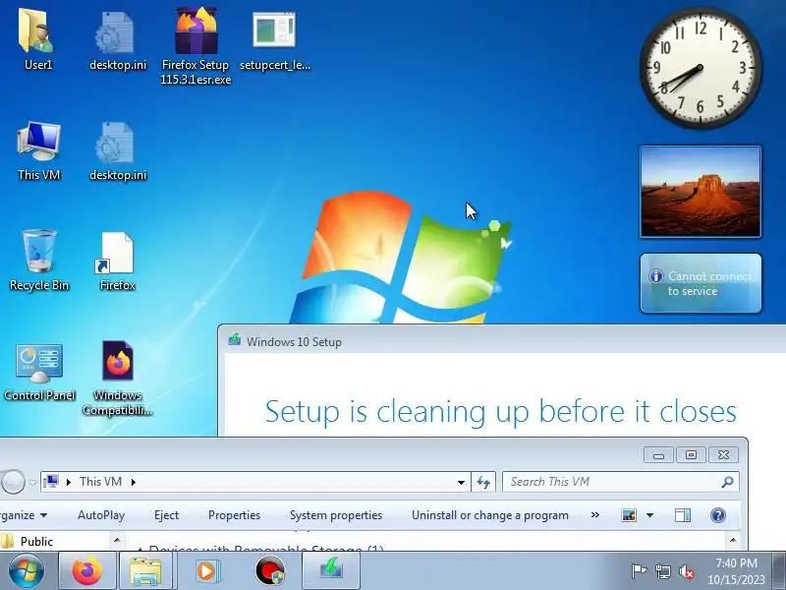Open the view options dropdown arrow

(649, 515)
